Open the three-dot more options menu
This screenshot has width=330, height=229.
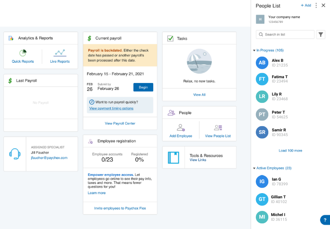316,6
